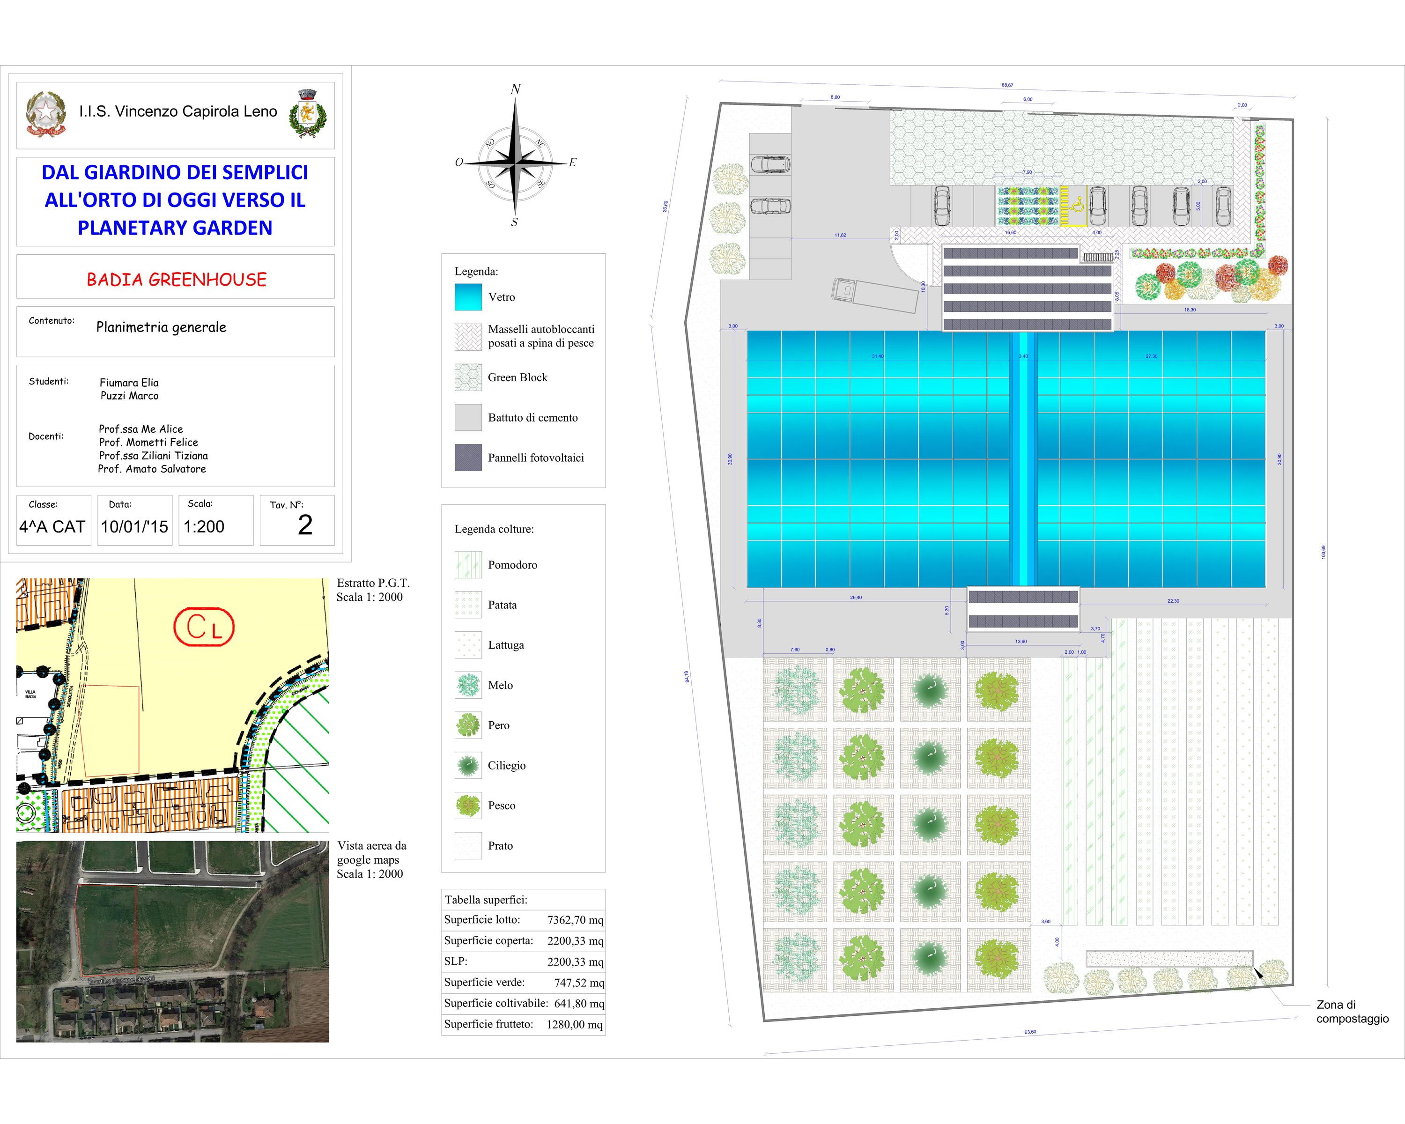
Task: Click the P.G.T. zoning map extract
Action: pyautogui.click(x=172, y=705)
